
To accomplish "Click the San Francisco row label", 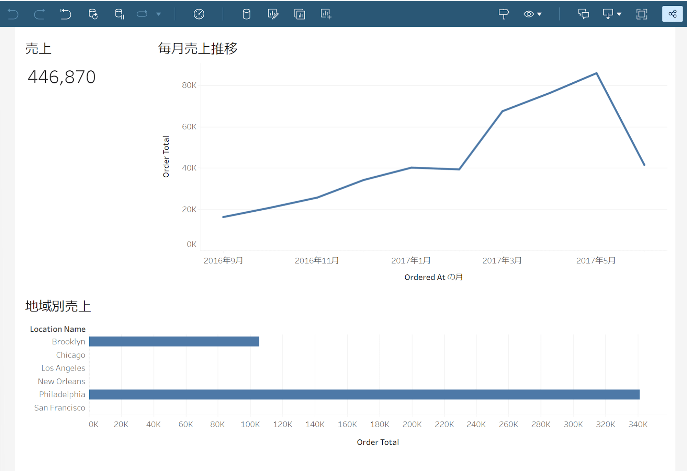I will 60,408.
